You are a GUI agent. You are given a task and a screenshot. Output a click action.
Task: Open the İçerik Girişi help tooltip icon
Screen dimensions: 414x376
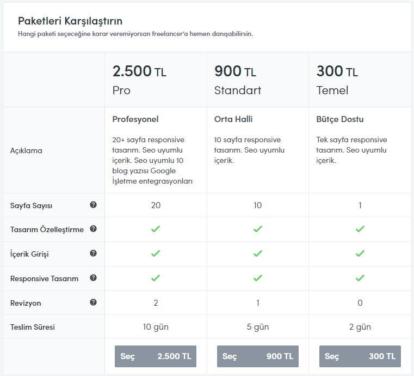pos(93,253)
